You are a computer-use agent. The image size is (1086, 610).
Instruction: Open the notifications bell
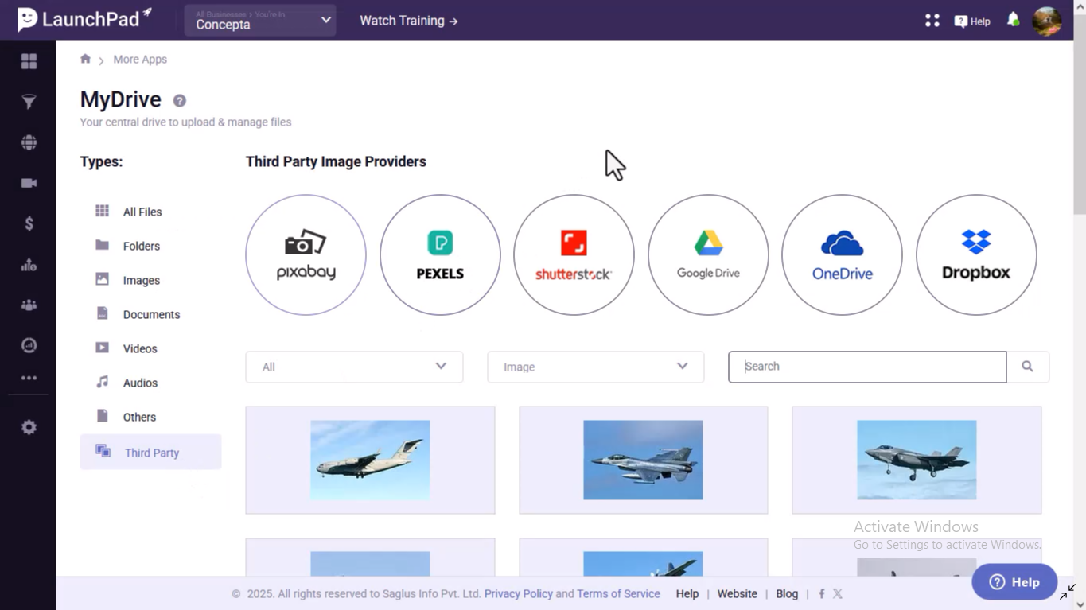pos(1013,20)
